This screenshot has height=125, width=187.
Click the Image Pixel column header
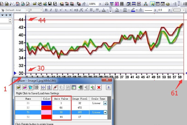pos(80,99)
